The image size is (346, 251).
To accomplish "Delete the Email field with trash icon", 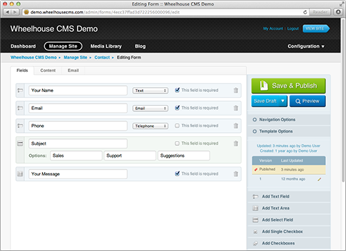I will tap(236, 108).
